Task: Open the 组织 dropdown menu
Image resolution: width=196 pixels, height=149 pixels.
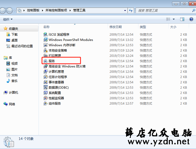Action: (x=8, y=19)
